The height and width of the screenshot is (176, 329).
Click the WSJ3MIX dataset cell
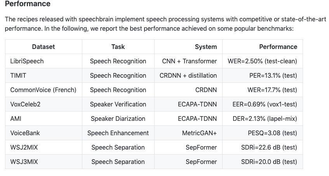(23, 162)
